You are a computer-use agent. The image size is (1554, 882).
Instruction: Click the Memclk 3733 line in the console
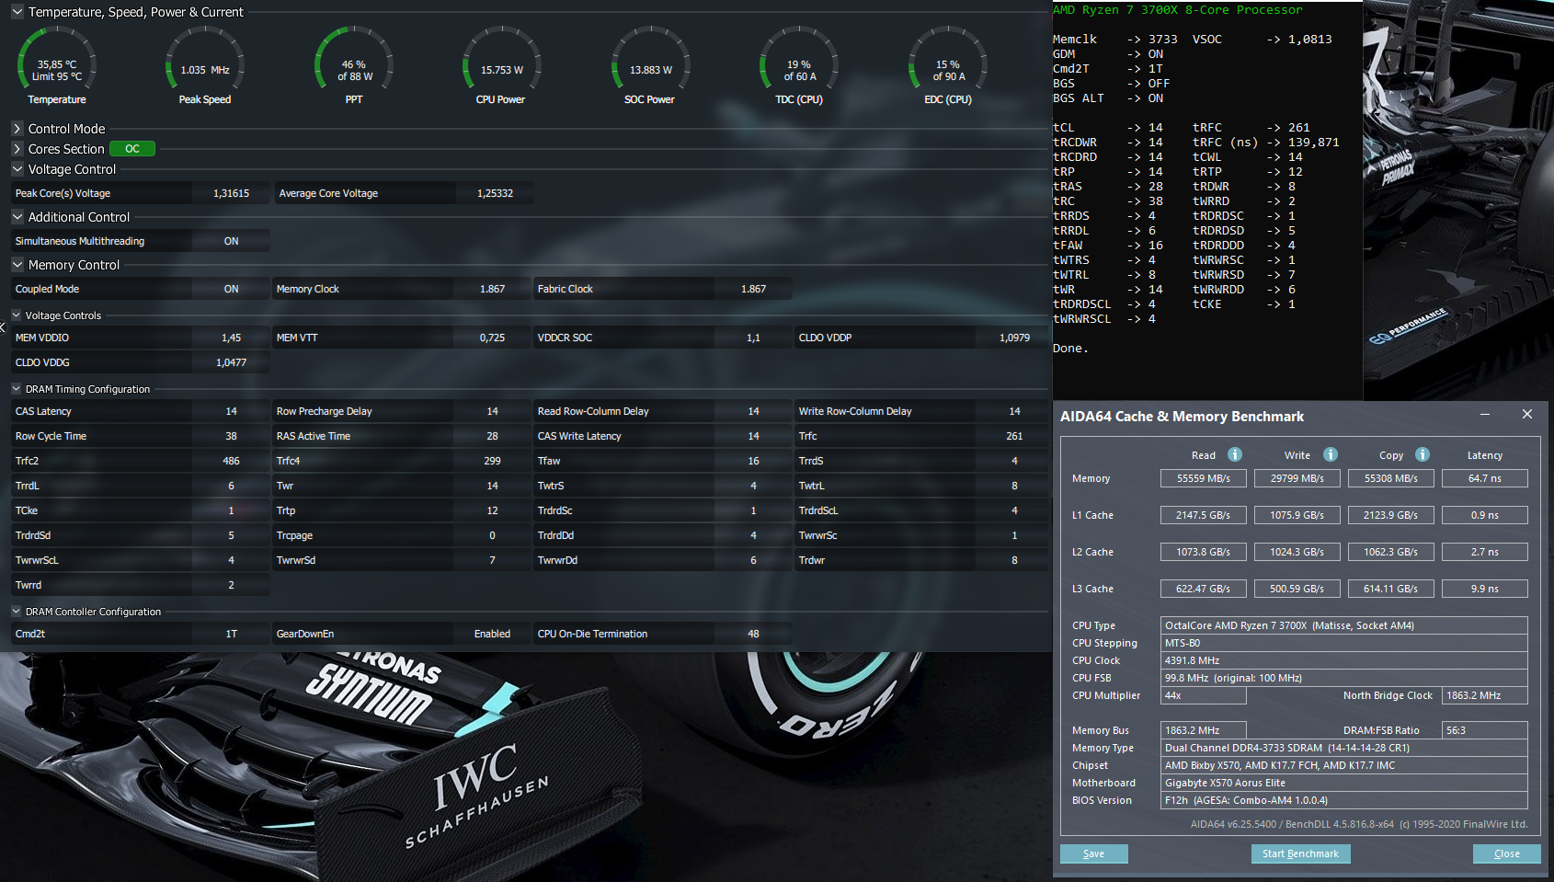[1115, 40]
